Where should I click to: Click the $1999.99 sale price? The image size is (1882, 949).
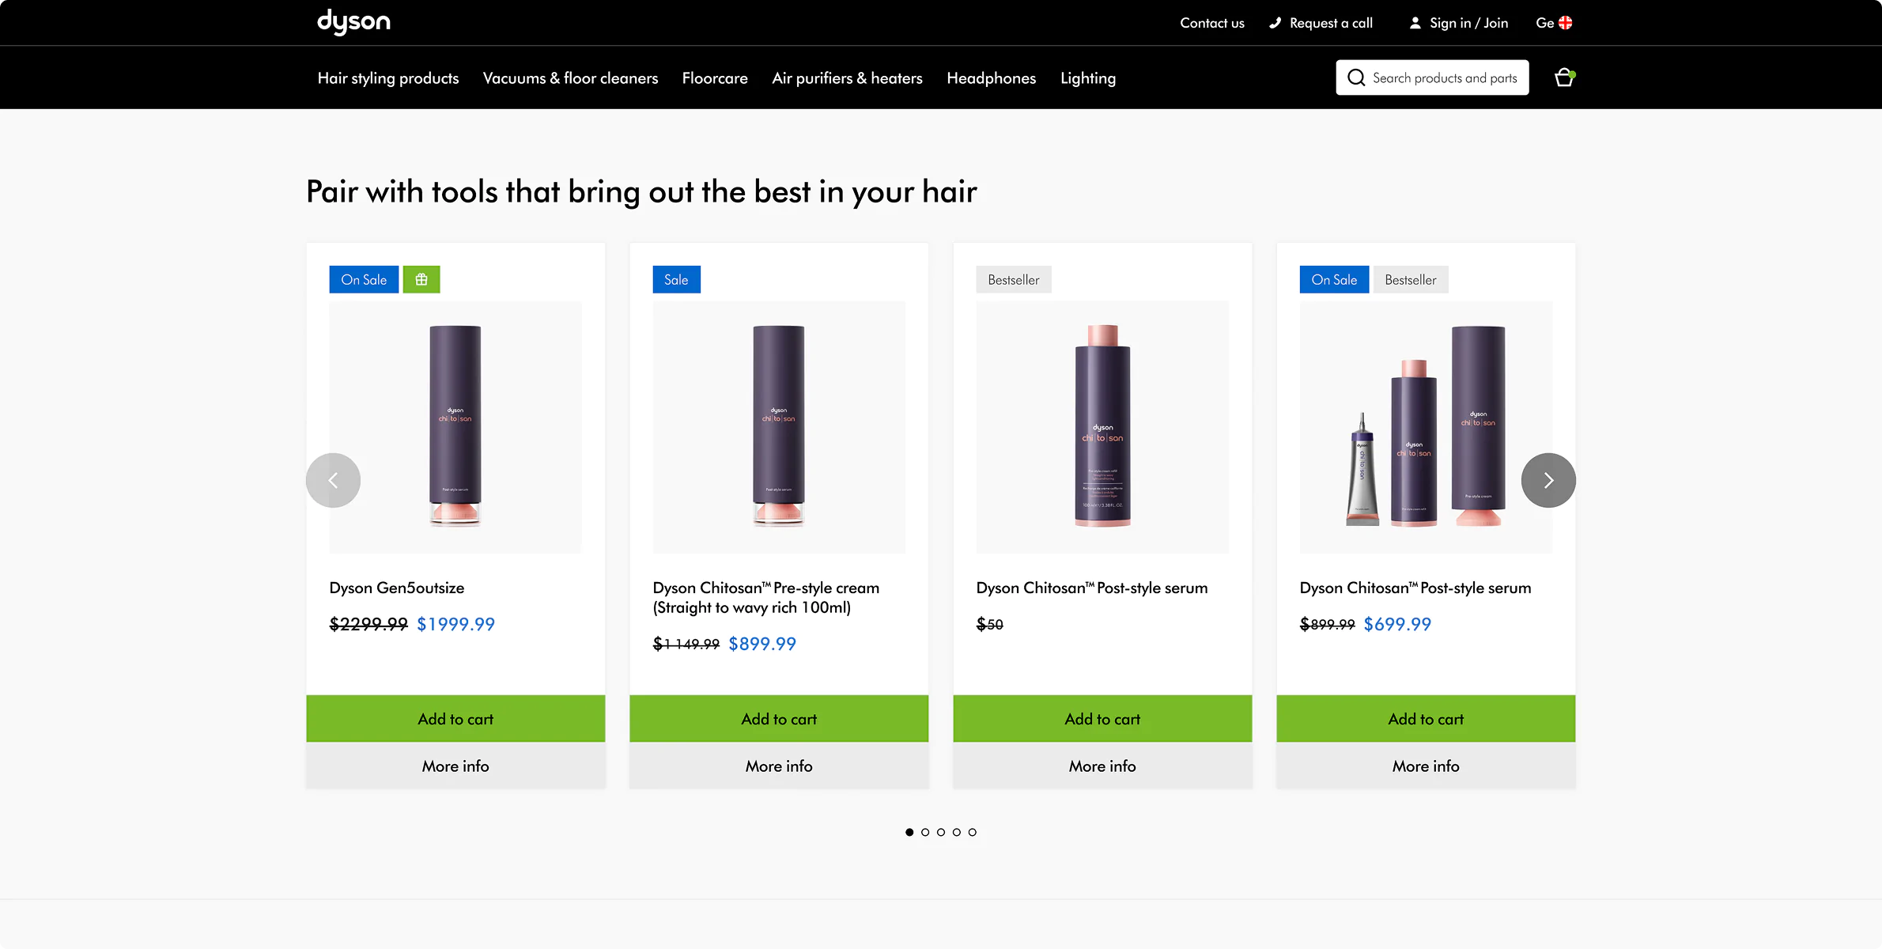pos(455,624)
